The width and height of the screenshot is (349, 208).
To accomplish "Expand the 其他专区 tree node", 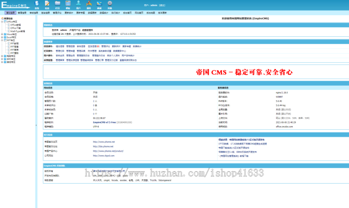I will [x=2, y=62].
